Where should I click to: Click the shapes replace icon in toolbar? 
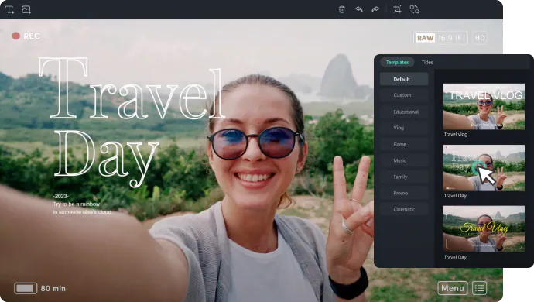click(x=414, y=9)
